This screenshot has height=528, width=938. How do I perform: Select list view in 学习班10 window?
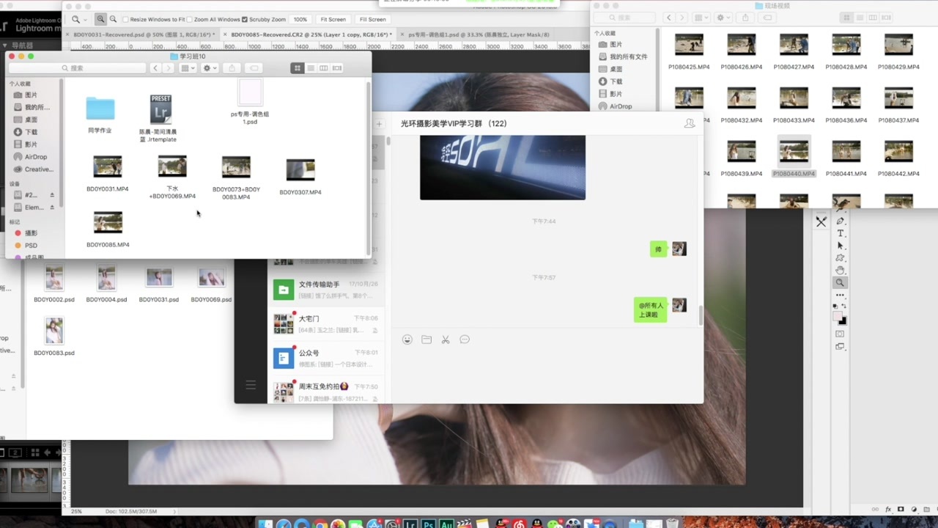pos(311,67)
